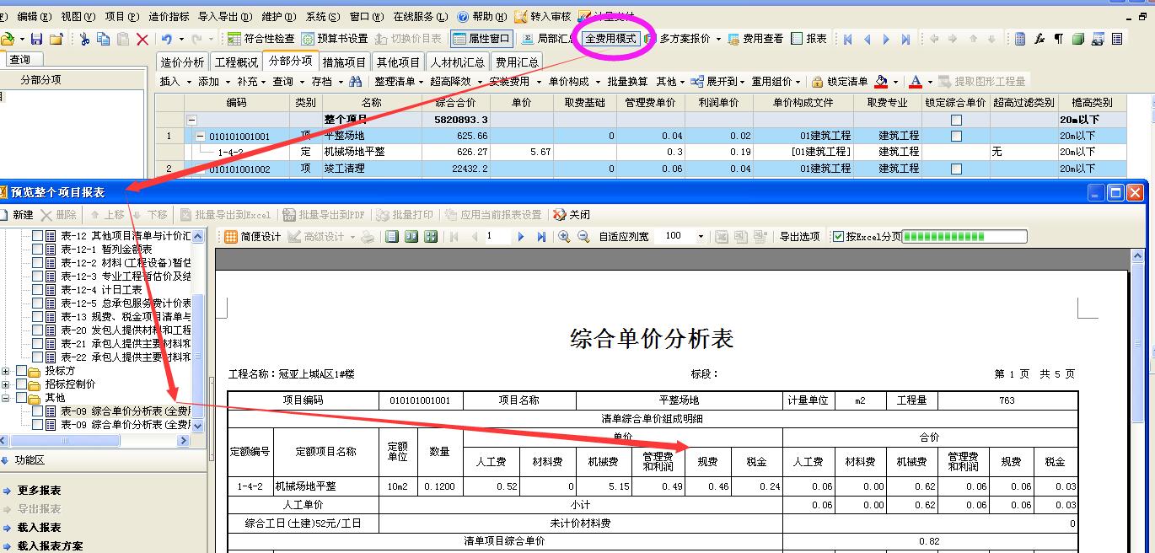This screenshot has height=553, width=1155.
Task: Click the binoculars find icon
Action: click(x=355, y=82)
